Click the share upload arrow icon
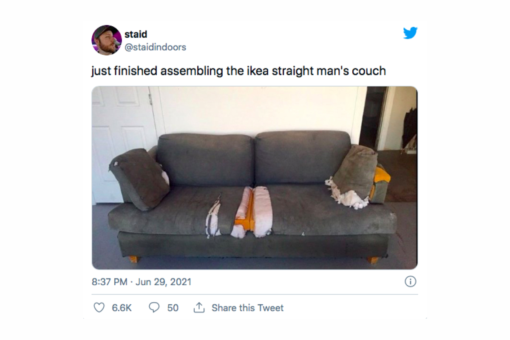The image size is (510, 340). click(x=199, y=308)
